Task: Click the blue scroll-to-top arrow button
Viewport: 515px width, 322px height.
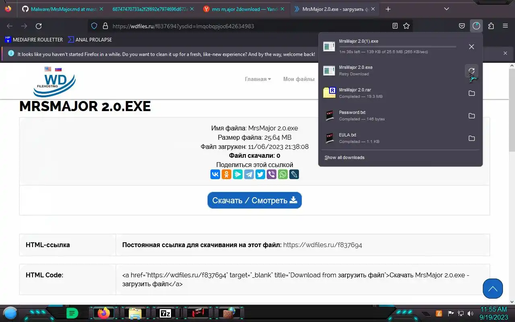Action: click(x=493, y=289)
